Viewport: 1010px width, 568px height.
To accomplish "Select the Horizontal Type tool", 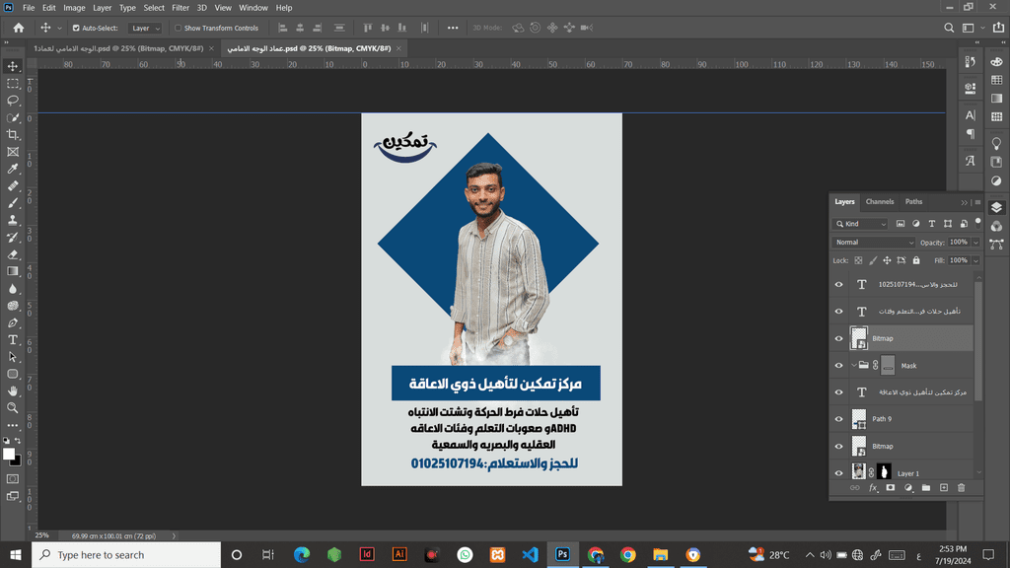I will pyautogui.click(x=13, y=340).
